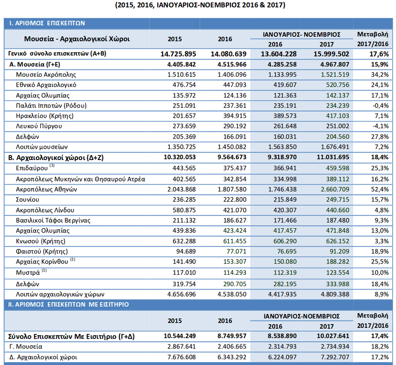Select the Σουνίου row label
Screen dimensions: 396x365
click(28, 200)
